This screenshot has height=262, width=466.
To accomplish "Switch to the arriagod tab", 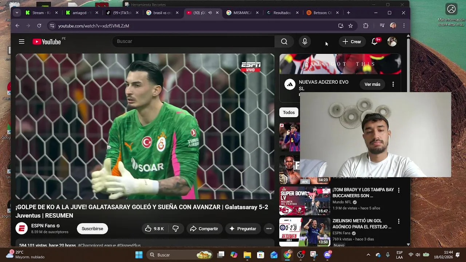I will pos(82,13).
